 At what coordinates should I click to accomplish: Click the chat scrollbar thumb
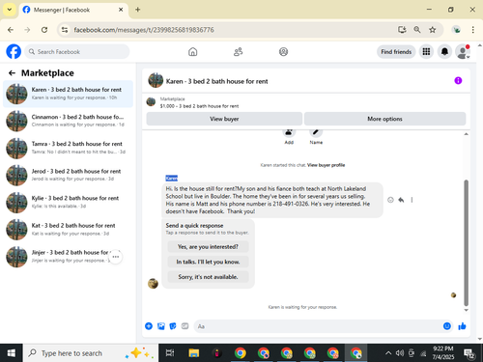tap(466, 243)
